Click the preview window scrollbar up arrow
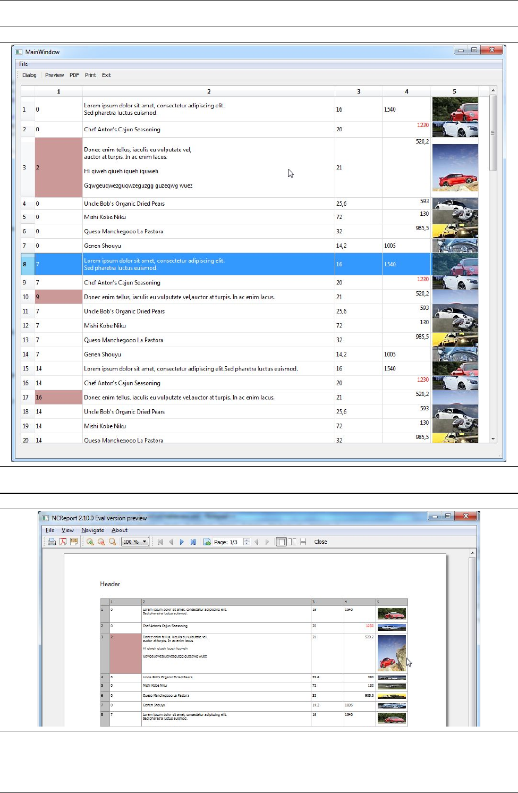The width and height of the screenshot is (518, 793). tap(472, 553)
